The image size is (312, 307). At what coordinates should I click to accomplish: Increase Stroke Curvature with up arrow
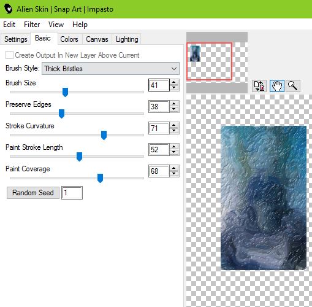174,125
